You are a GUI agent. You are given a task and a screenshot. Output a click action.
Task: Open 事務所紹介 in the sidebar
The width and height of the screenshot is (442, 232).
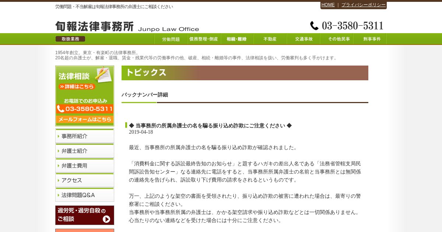coord(85,136)
